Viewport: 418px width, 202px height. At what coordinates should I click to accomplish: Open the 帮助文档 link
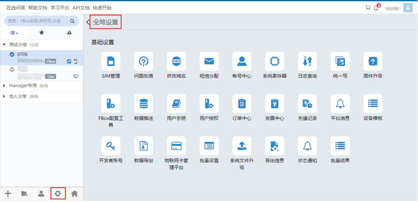(x=37, y=8)
